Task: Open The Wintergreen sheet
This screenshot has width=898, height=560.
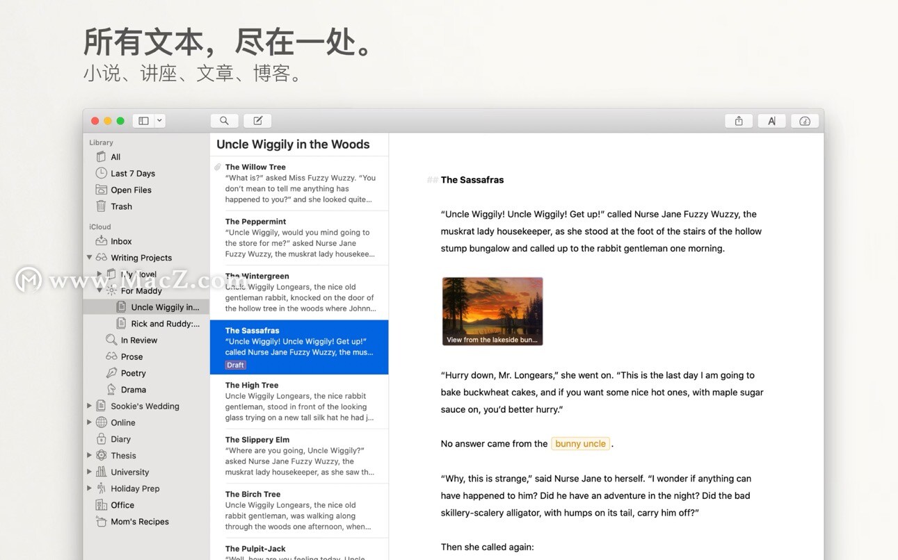Action: pos(299,292)
